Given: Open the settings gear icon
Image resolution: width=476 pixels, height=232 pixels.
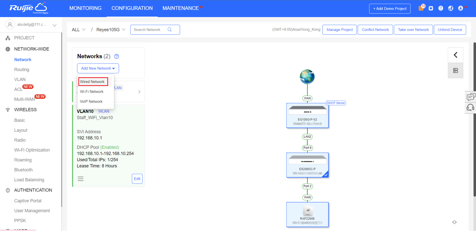Looking at the screenshot, I should coord(431,9).
